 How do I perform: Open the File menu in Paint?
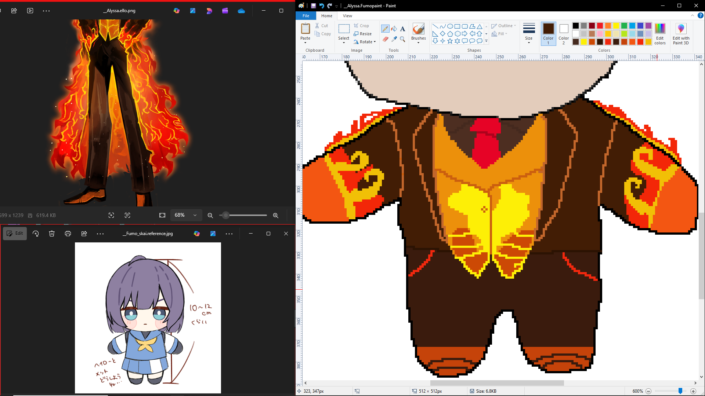(305, 16)
